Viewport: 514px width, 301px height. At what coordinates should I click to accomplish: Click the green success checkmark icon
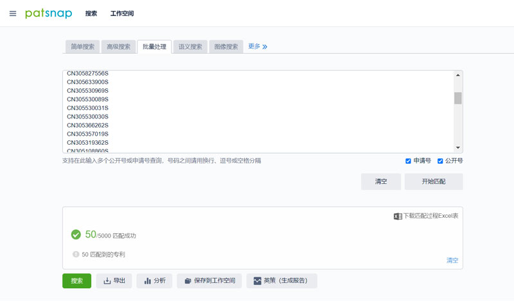76,235
